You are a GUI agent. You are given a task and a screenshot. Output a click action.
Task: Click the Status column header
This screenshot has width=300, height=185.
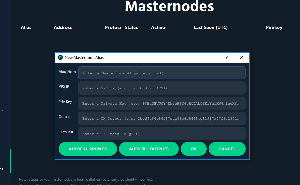click(131, 28)
